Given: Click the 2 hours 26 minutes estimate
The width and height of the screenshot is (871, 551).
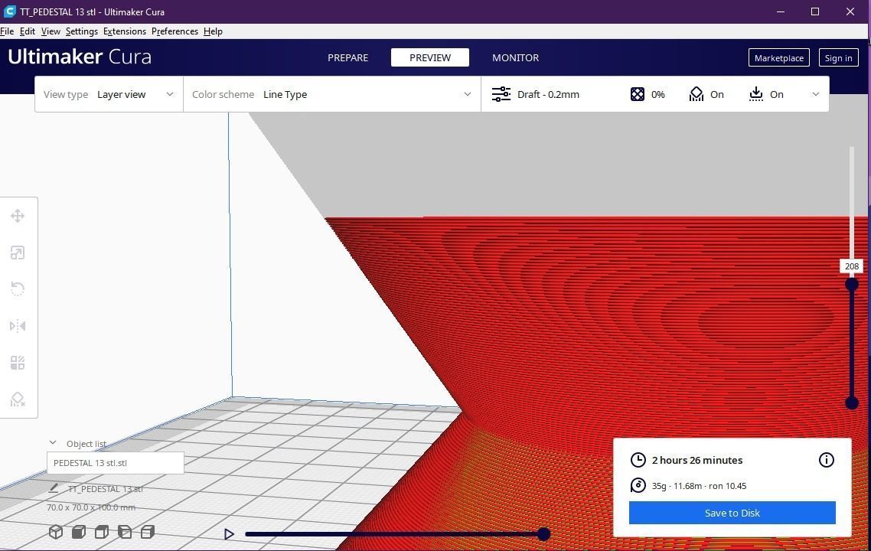Looking at the screenshot, I should tap(697, 460).
